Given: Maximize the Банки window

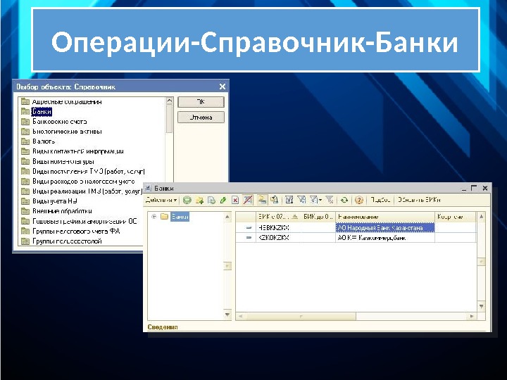Looking at the screenshot, I should coord(474,188).
